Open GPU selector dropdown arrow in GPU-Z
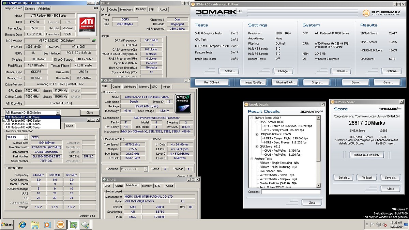 (x=58, y=112)
